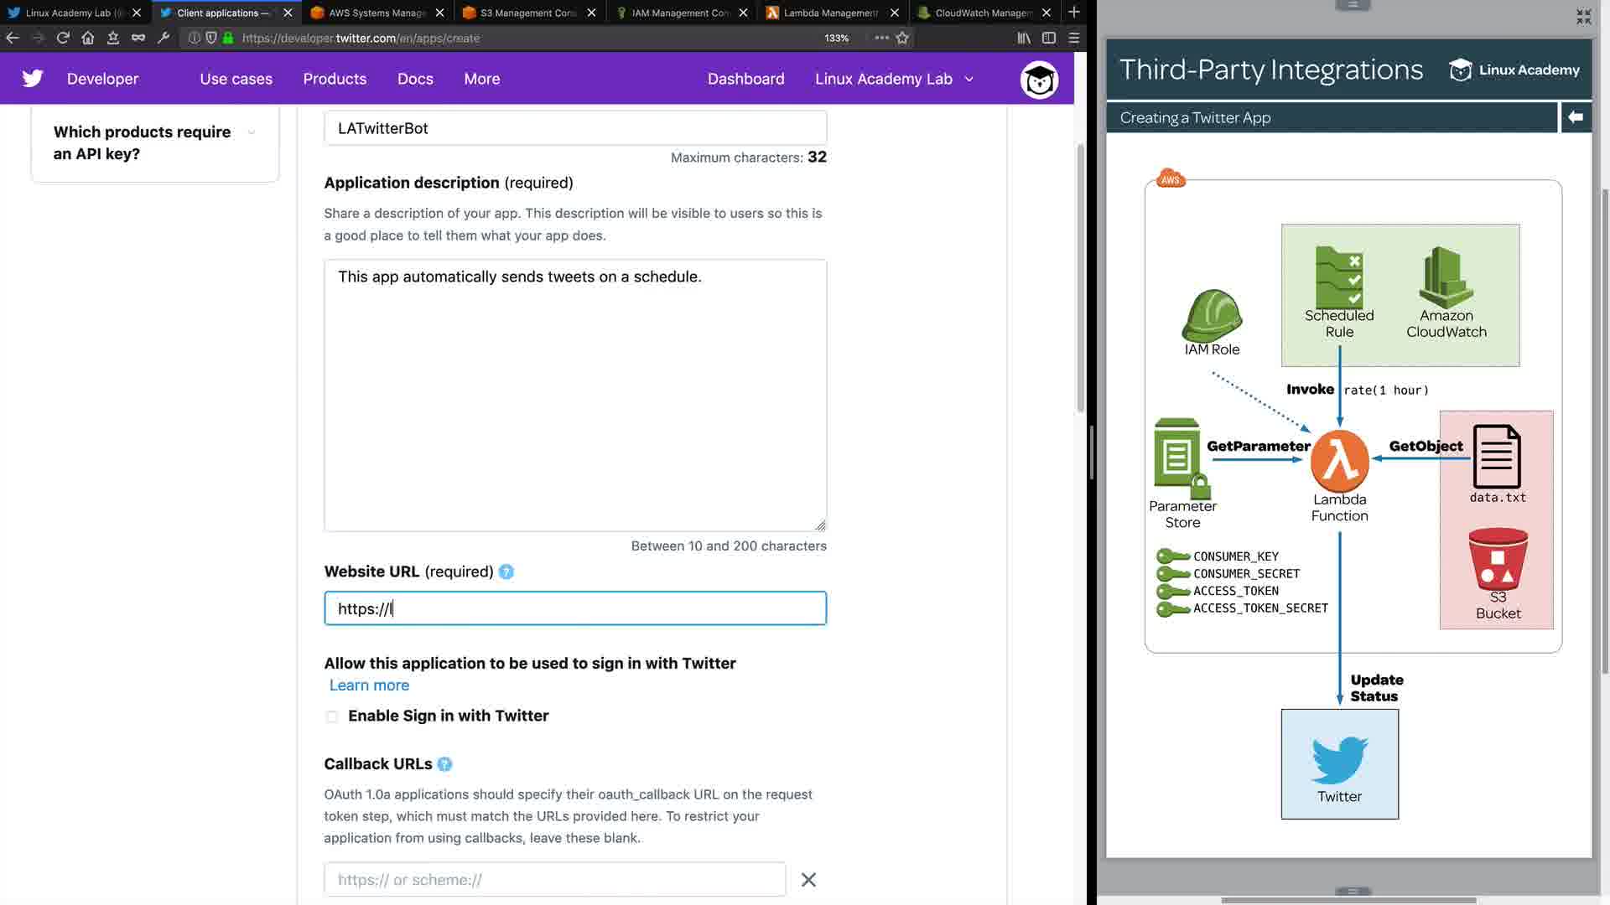Click the Twitter bird logo in header
Viewport: 1610px width, 905px height.
tap(33, 79)
